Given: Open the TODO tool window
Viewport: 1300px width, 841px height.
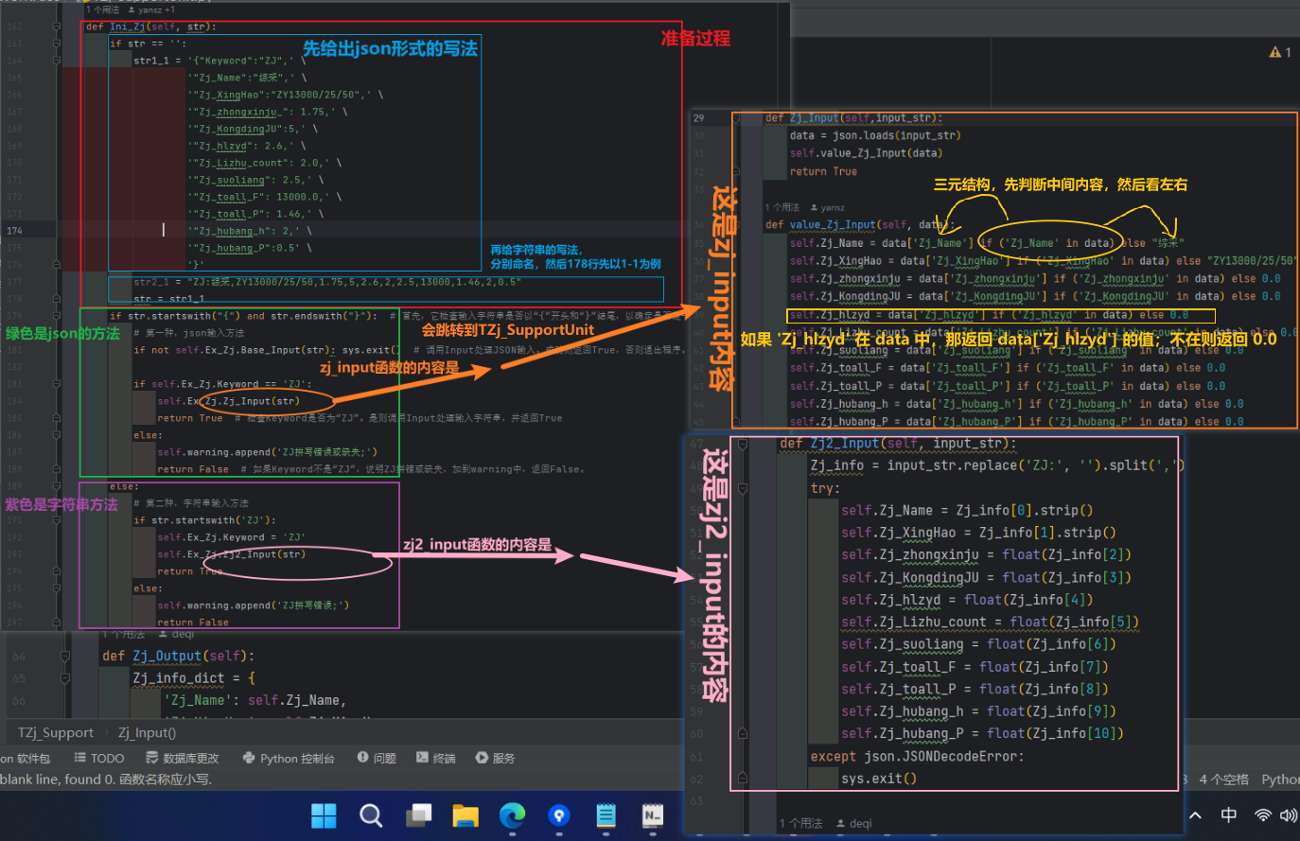Looking at the screenshot, I should click(98, 758).
